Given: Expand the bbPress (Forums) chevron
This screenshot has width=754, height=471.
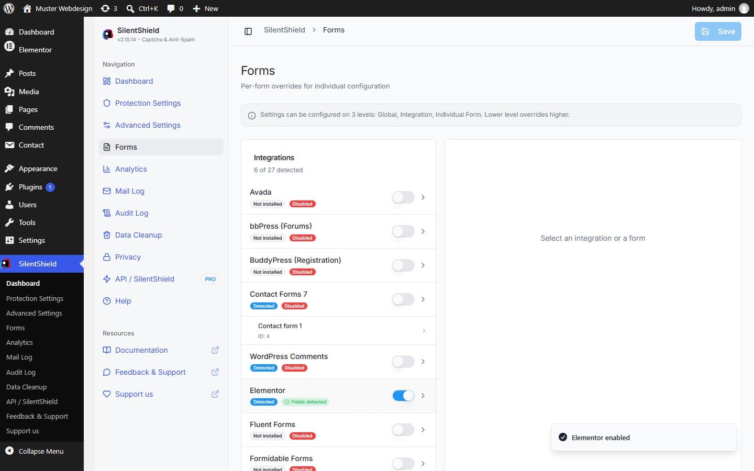Looking at the screenshot, I should [423, 231].
